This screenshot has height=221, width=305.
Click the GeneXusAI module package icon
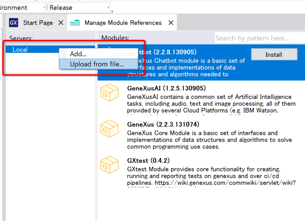[x=109, y=92]
